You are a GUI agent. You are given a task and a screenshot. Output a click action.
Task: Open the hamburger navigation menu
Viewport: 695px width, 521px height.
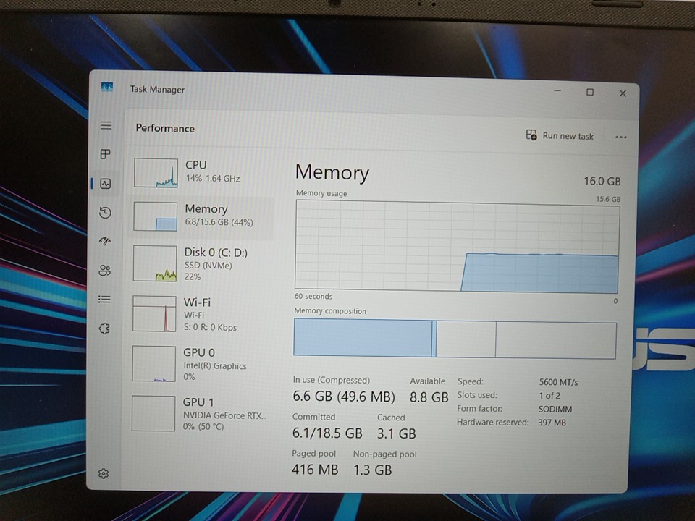[106, 125]
